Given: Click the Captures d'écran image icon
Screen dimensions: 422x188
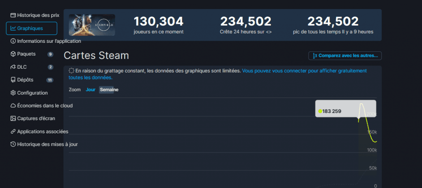Looking at the screenshot, I should click(13, 118).
